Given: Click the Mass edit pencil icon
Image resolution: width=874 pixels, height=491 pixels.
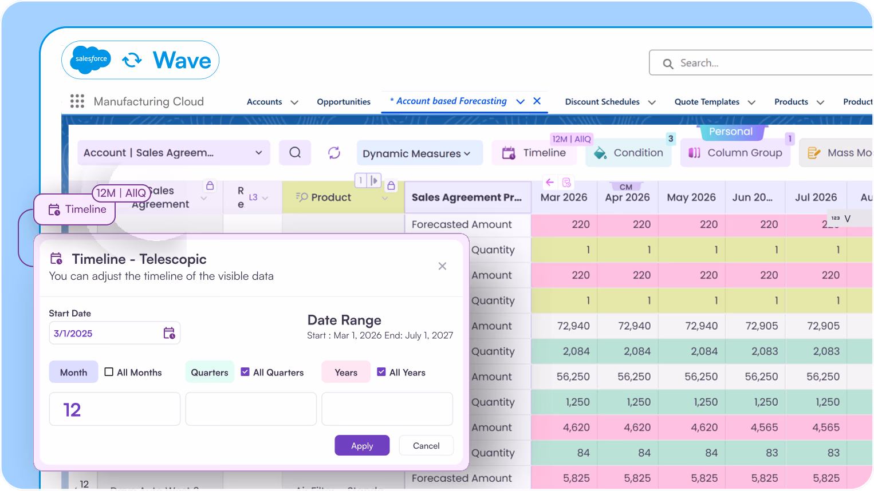Looking at the screenshot, I should pos(814,153).
